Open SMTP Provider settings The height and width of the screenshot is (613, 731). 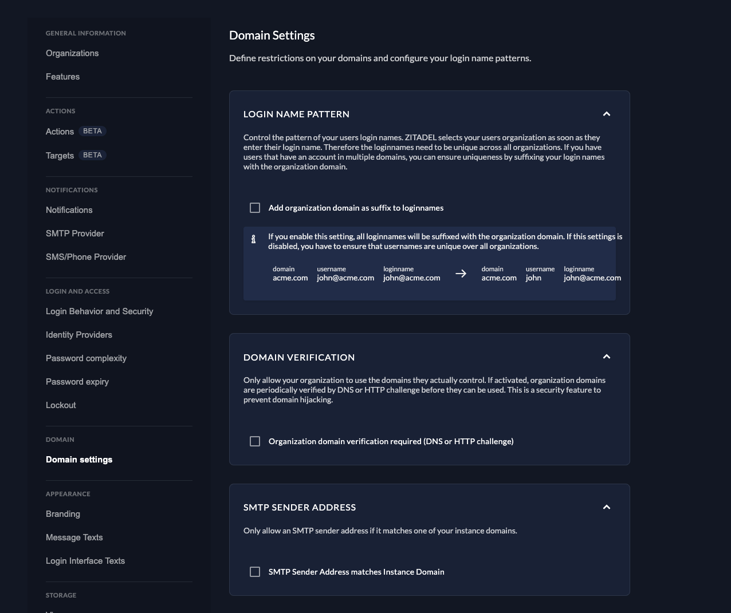(74, 234)
